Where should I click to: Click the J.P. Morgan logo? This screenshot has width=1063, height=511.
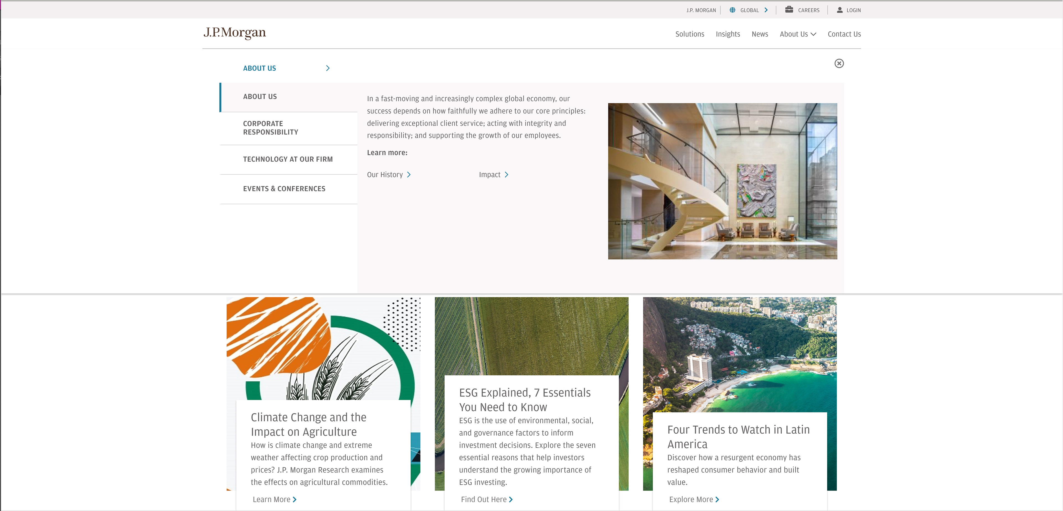click(x=234, y=33)
